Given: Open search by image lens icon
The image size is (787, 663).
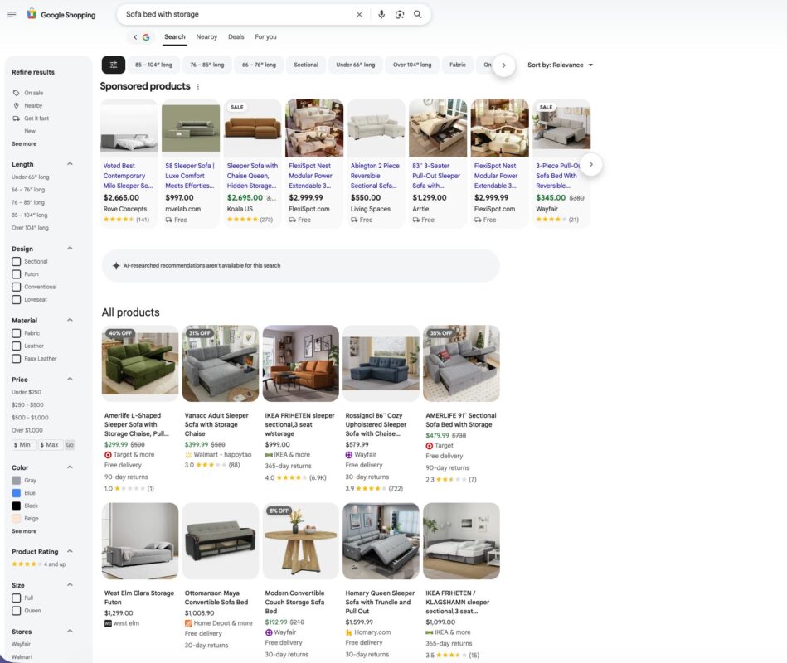Looking at the screenshot, I should pos(400,15).
